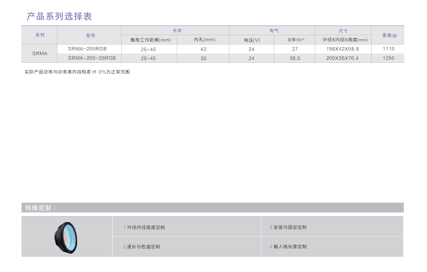The height and width of the screenshot is (272, 427).
Task: Select power value 27
Action: [x=295, y=49]
